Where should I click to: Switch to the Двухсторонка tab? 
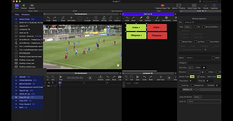pyautogui.click(x=117, y=11)
